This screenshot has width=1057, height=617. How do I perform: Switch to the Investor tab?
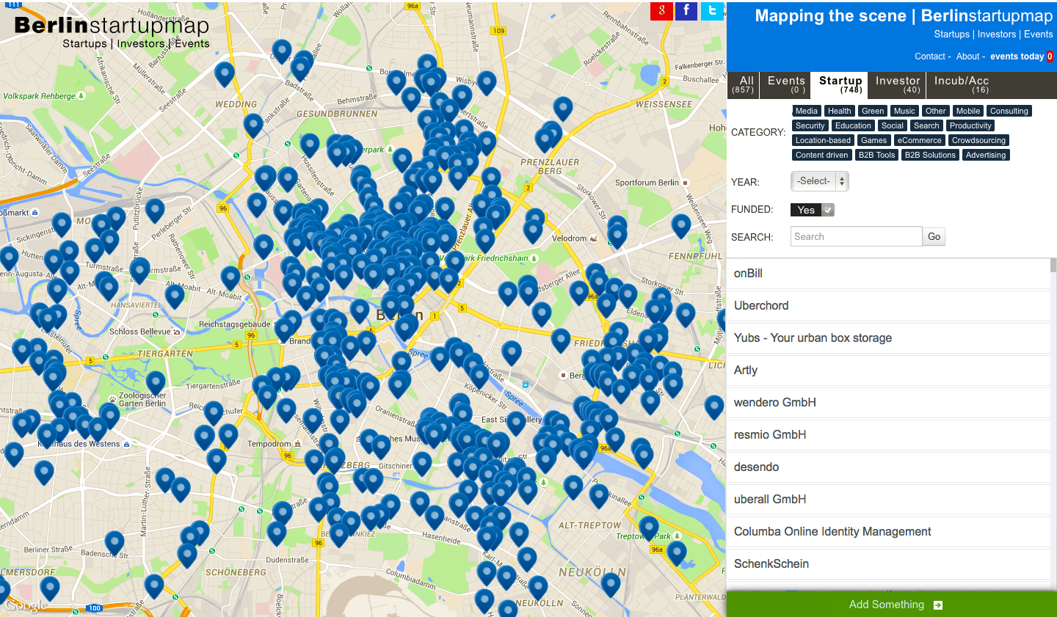point(897,84)
